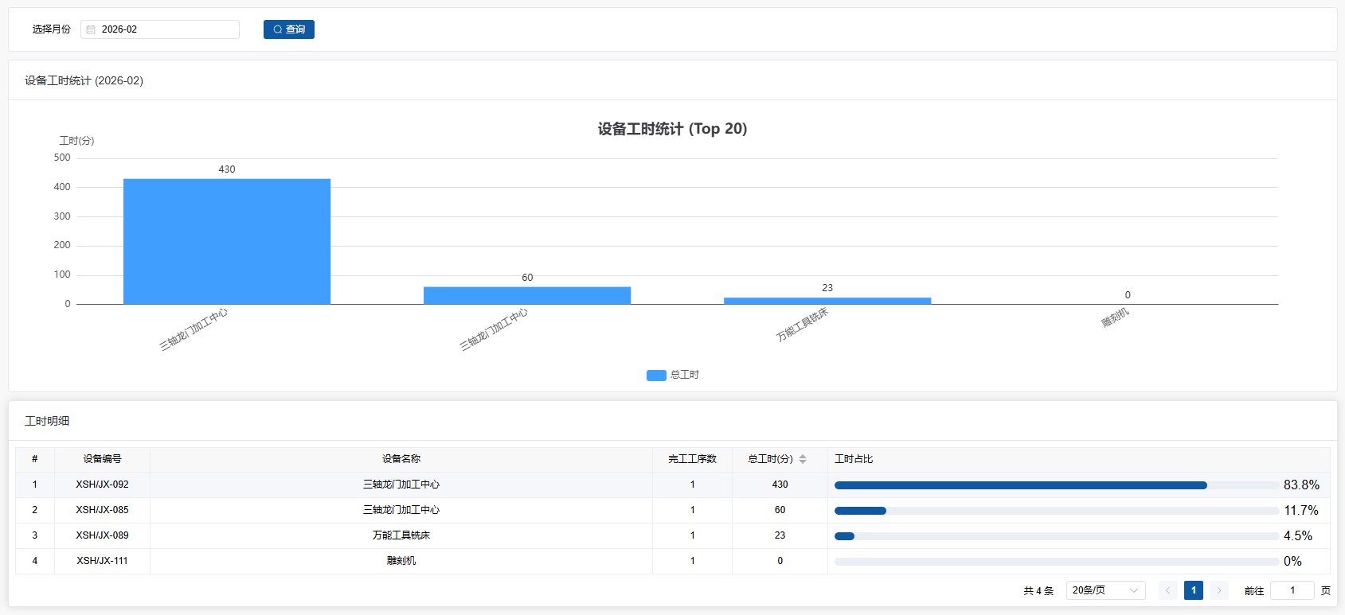This screenshot has height=615, width=1345.
Task: Click the 430 bar in chart
Action: 227,241
